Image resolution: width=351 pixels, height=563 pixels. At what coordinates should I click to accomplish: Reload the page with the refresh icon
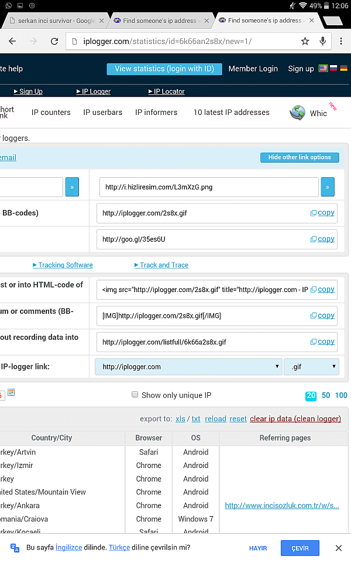pos(54,41)
